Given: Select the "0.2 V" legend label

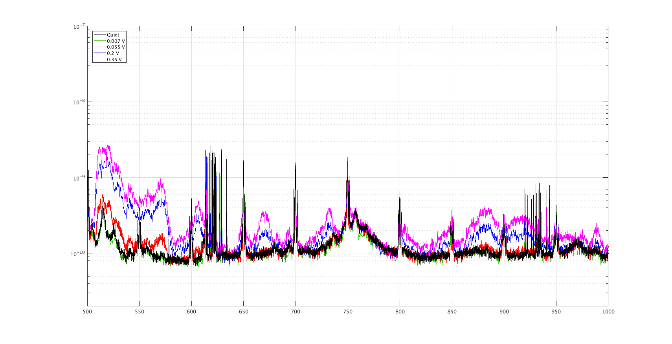Looking at the screenshot, I should click(x=113, y=53).
